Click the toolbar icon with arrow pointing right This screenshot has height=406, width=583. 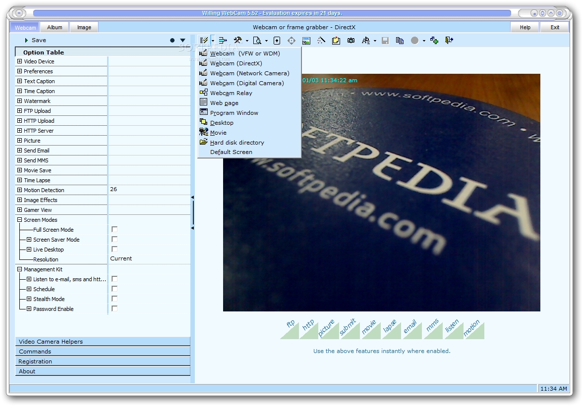(x=223, y=40)
